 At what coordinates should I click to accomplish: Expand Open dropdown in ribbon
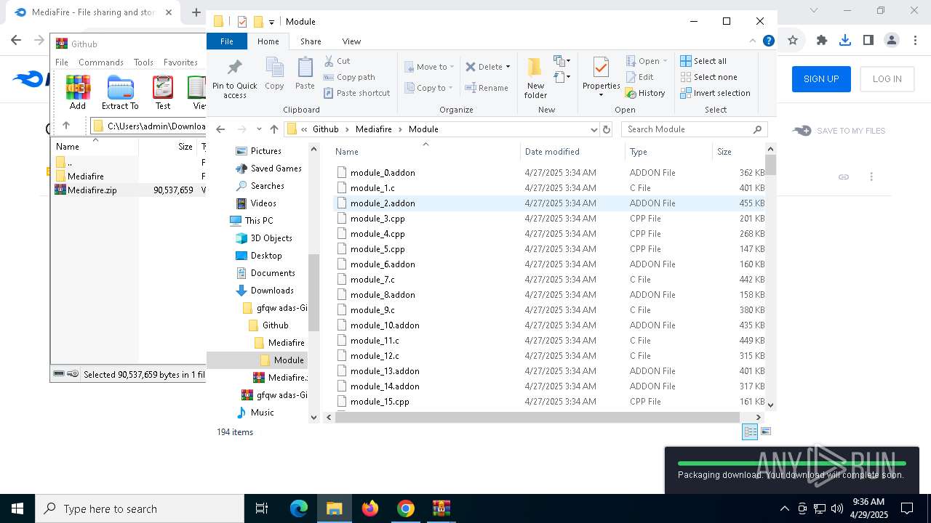[x=666, y=61]
